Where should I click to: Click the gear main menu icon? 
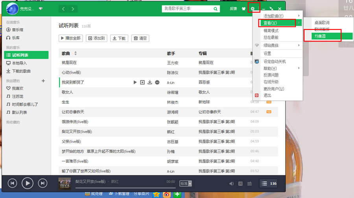tap(253, 9)
